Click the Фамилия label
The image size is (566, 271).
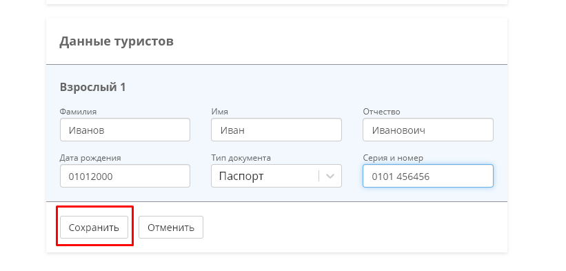pyautogui.click(x=78, y=112)
